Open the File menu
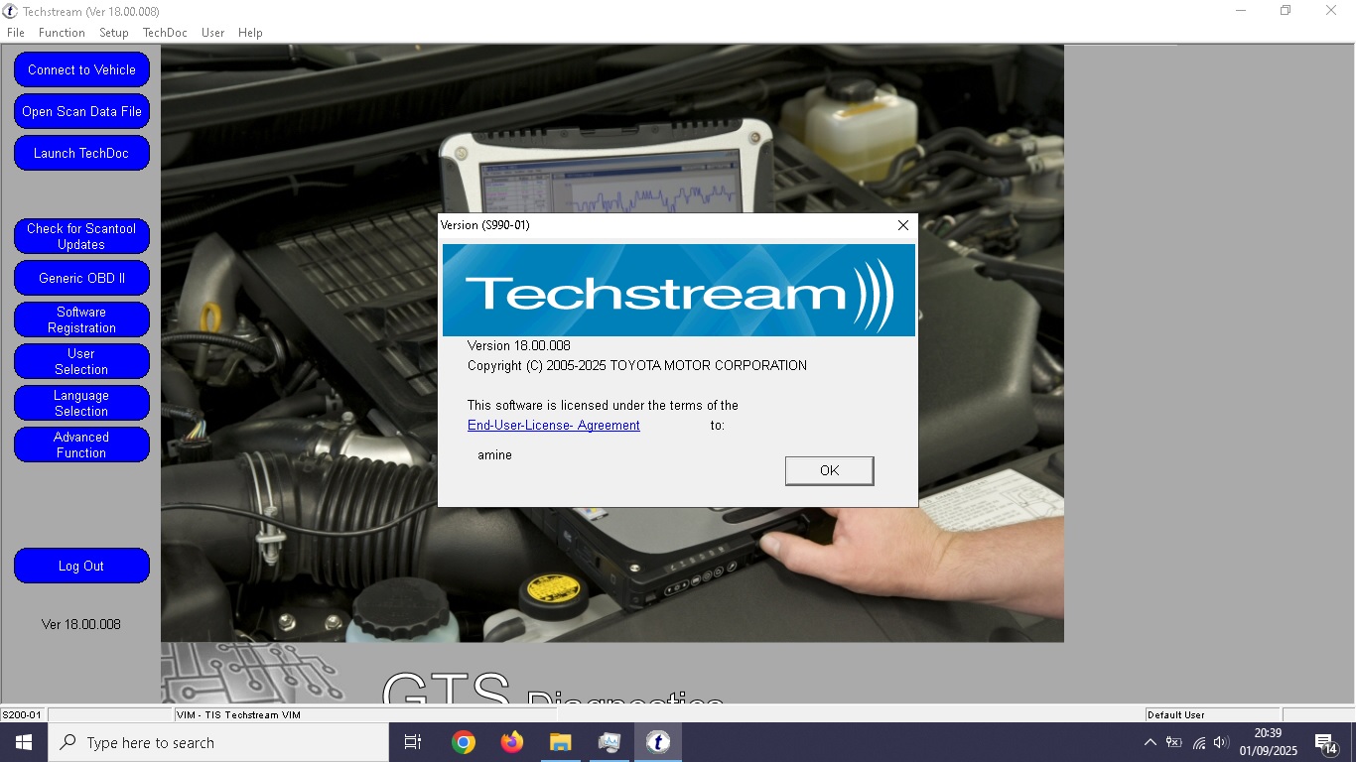1356x762 pixels. click(x=16, y=33)
